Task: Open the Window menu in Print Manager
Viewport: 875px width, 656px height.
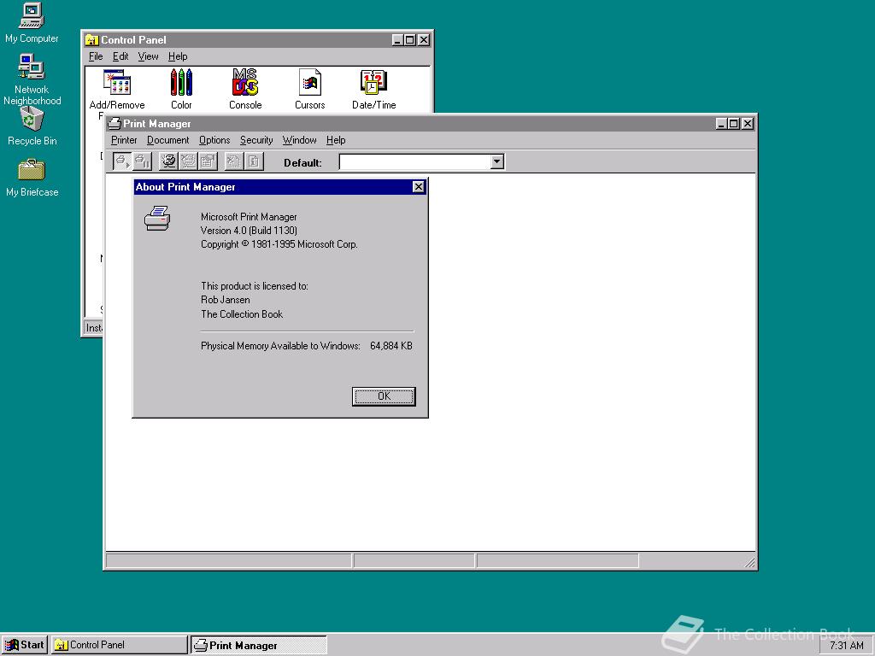Action: 299,140
